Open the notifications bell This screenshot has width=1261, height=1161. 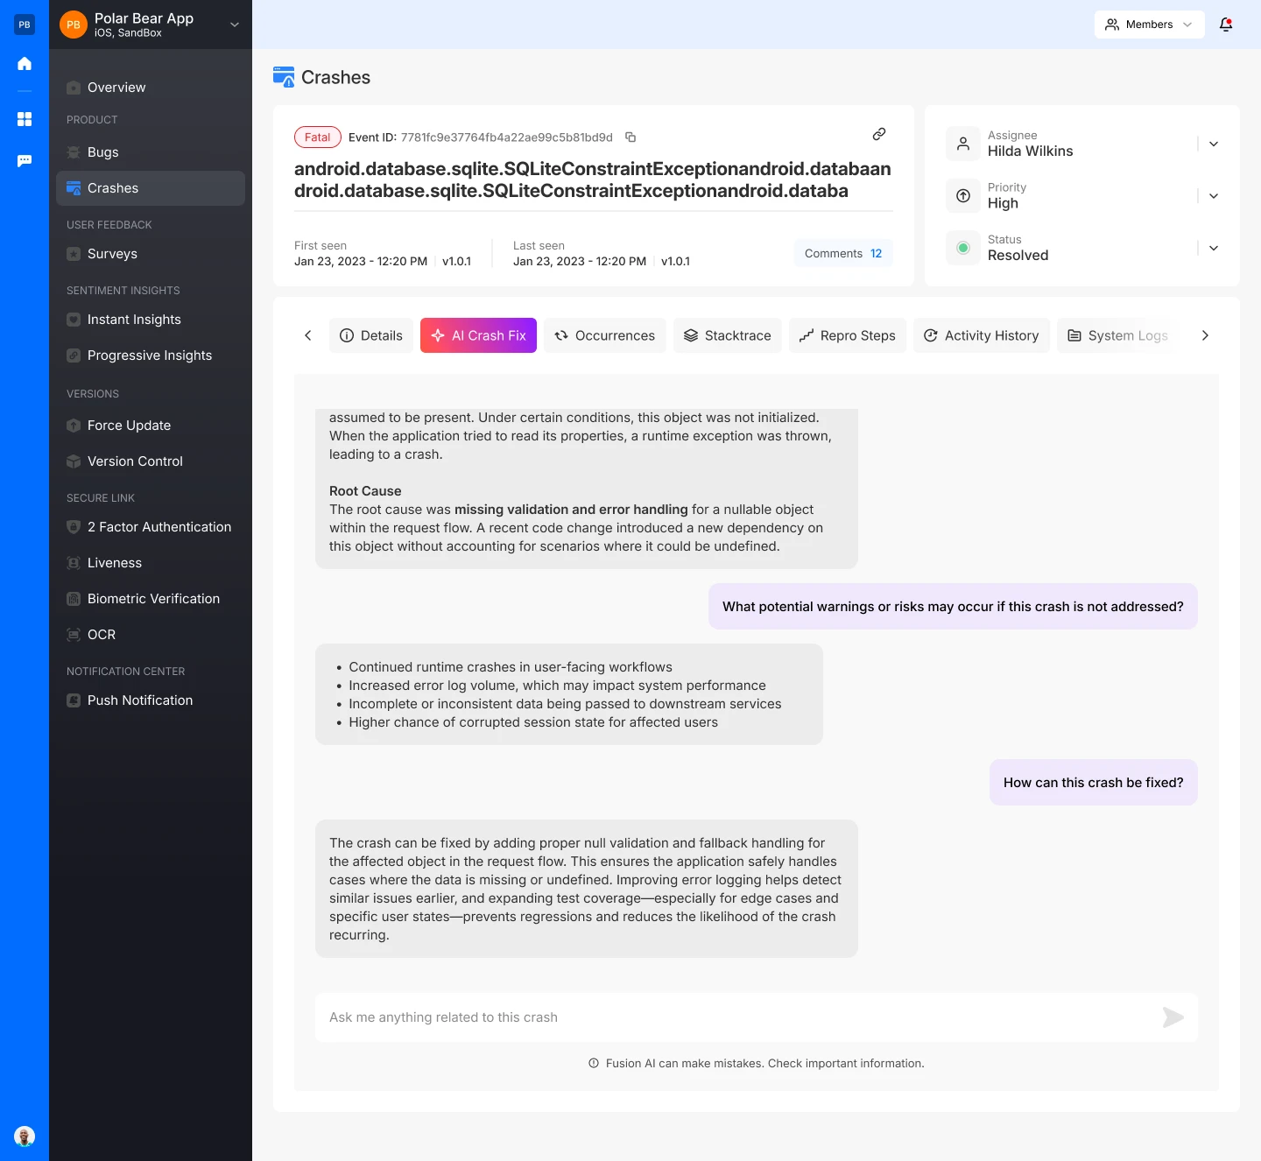pos(1226,25)
